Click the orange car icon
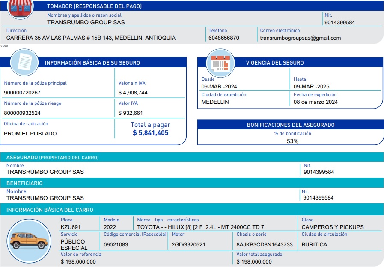This screenshot has width=384, height=267. coord(29,241)
